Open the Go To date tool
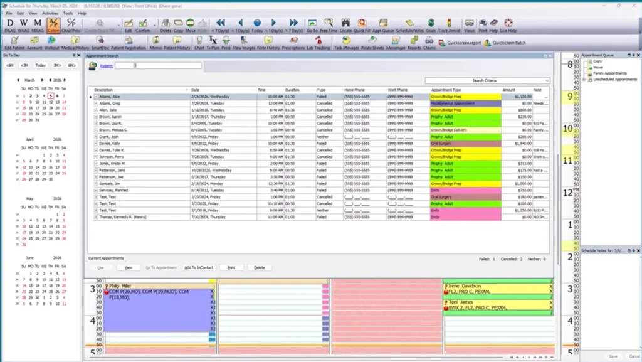The height and width of the screenshot is (362, 642). point(312,25)
